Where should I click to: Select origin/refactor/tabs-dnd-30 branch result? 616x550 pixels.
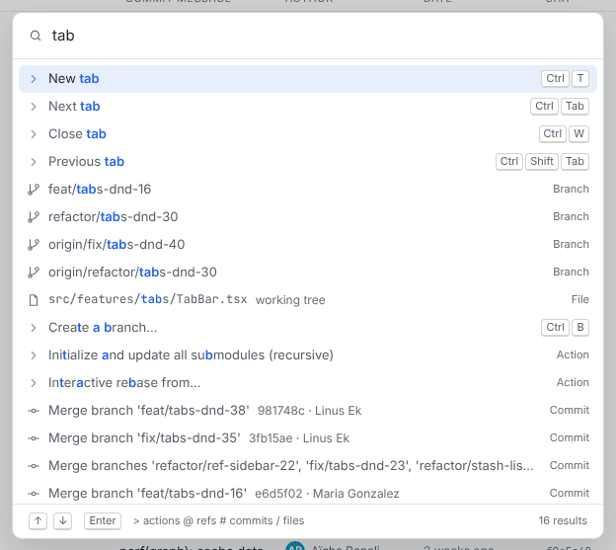[308, 273]
